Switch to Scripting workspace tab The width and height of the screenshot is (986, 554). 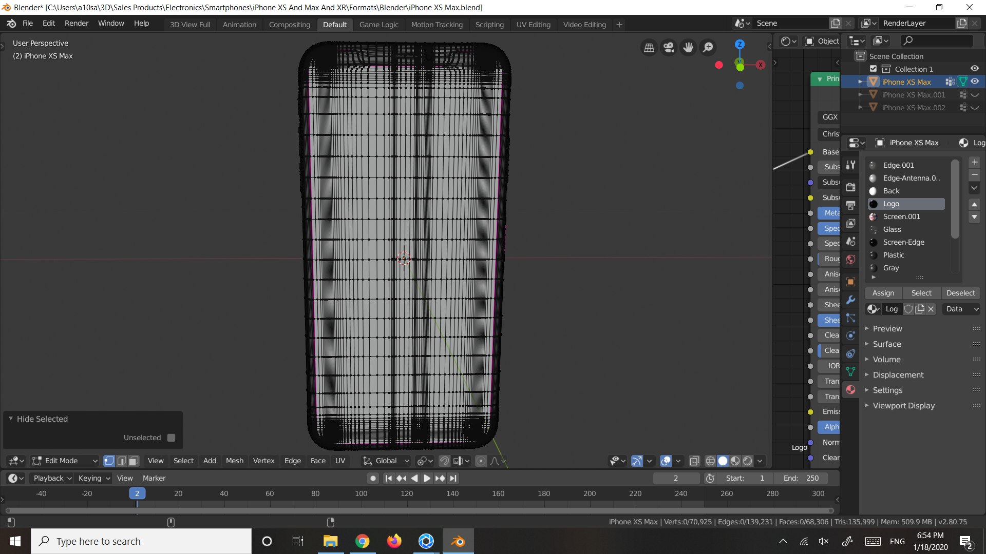[489, 24]
